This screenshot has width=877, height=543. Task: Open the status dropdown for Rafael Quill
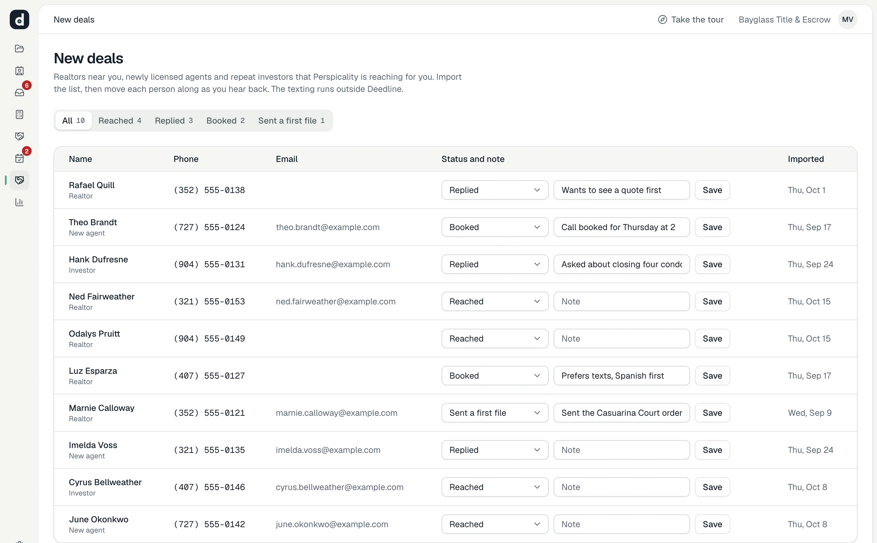pyautogui.click(x=495, y=190)
